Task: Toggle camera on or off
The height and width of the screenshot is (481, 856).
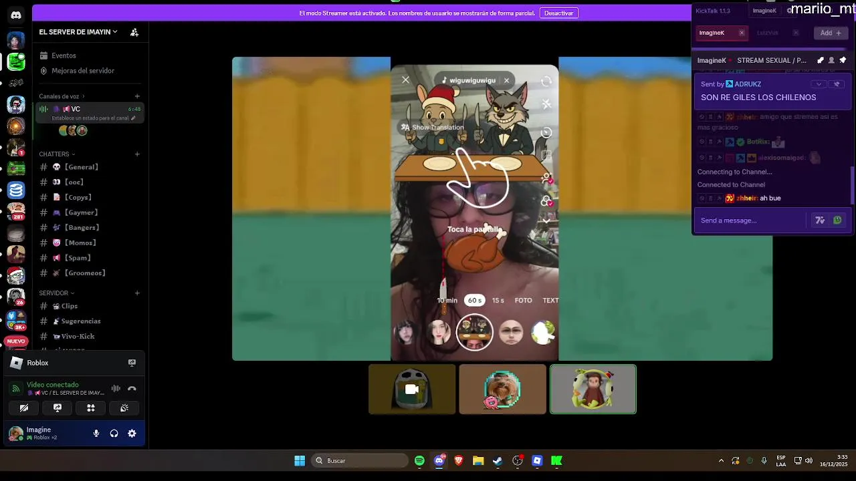Action: pos(24,408)
